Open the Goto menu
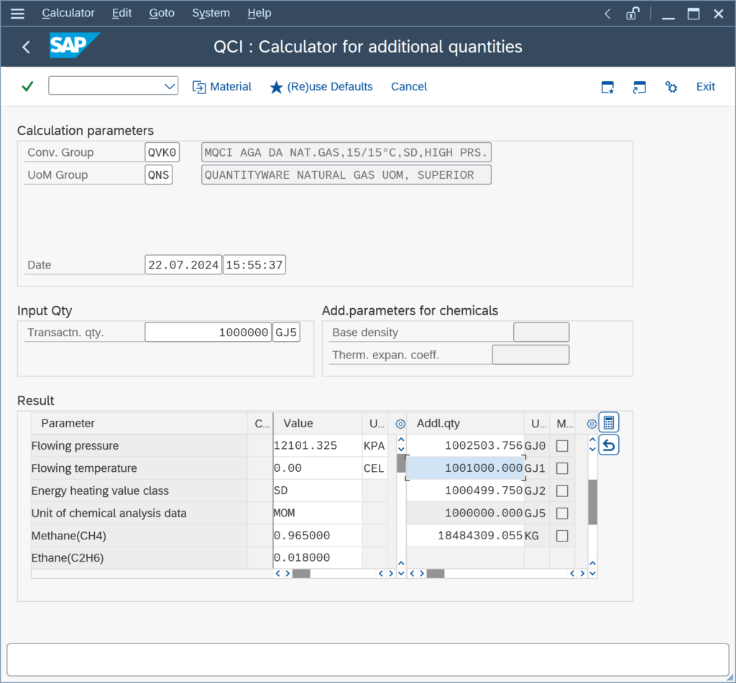Screen dimensions: 736x683 click(162, 13)
